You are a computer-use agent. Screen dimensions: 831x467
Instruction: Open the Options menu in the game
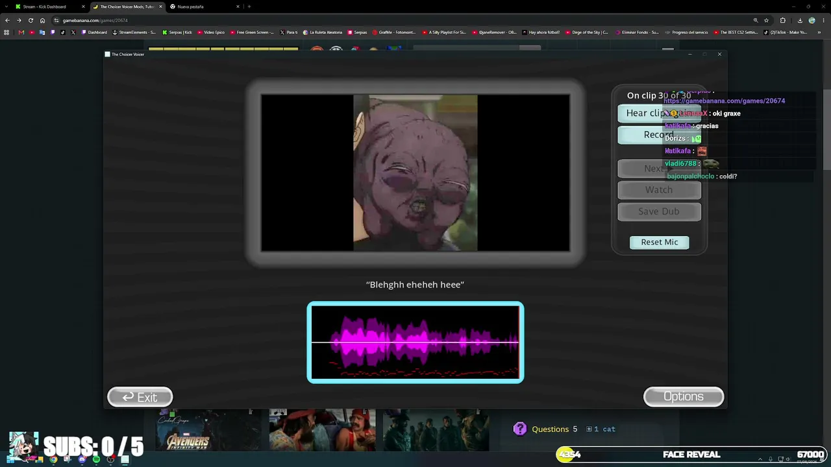click(684, 397)
